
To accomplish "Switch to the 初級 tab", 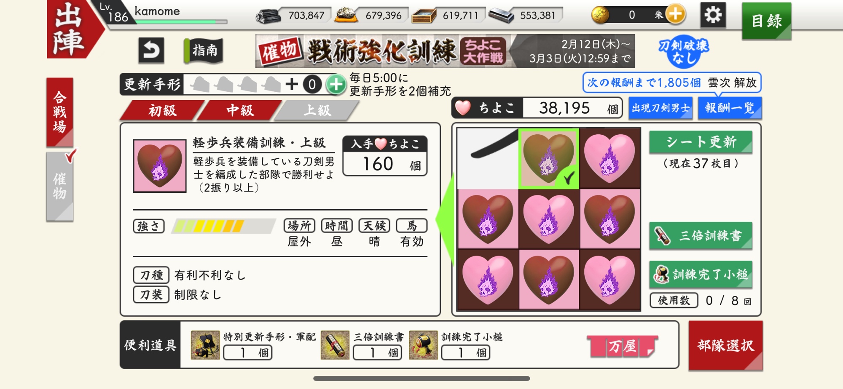I will [162, 111].
